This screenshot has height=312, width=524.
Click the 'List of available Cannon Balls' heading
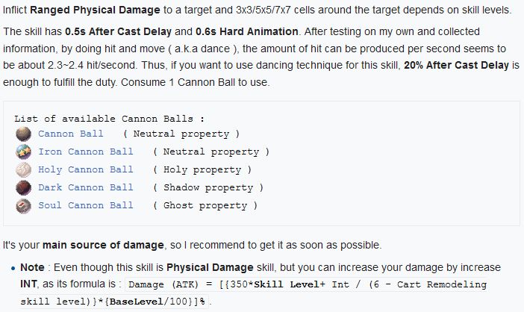pos(109,119)
